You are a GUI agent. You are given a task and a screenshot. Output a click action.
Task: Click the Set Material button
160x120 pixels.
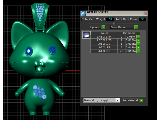[130, 100]
